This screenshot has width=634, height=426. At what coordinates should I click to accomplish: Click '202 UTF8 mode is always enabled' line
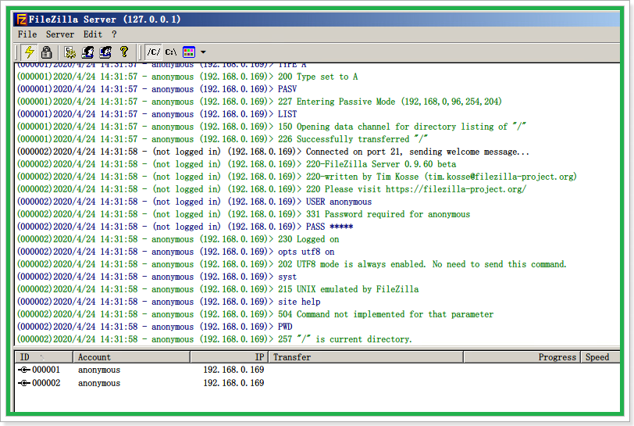(x=291, y=264)
